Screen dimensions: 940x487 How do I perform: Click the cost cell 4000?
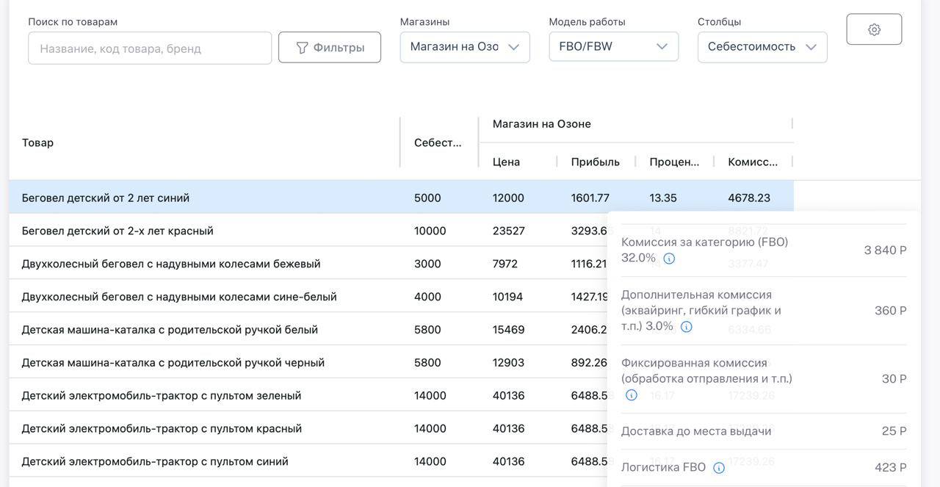pyautogui.click(x=427, y=297)
